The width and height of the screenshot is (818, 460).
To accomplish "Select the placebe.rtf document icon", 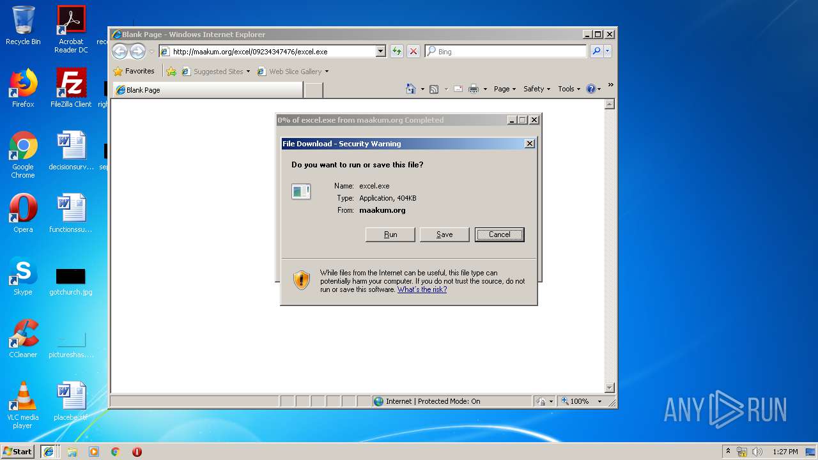I will tap(71, 401).
